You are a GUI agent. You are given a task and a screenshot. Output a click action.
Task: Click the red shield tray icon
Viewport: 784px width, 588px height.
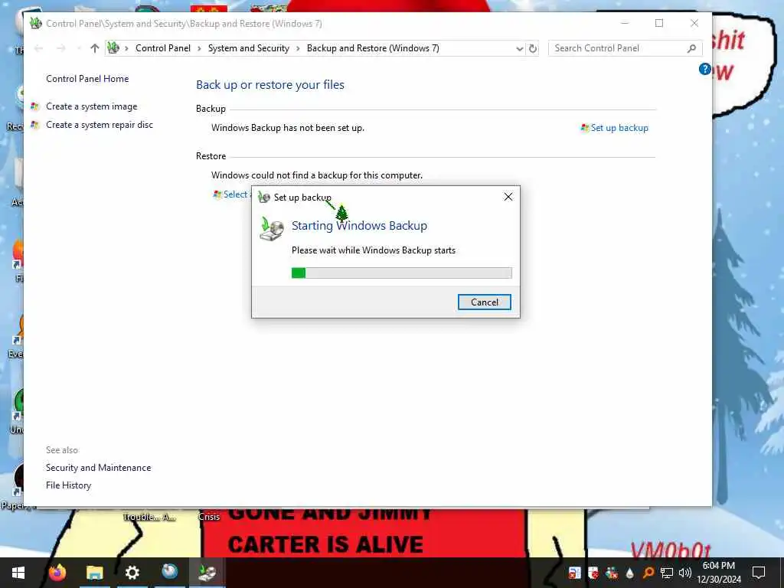point(593,573)
